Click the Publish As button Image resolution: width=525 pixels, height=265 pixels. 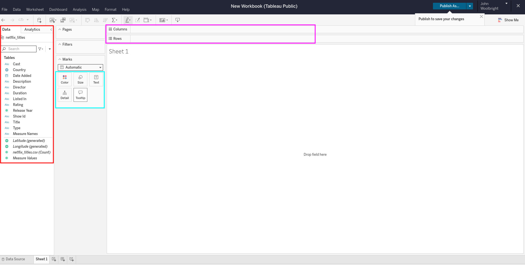[450, 6]
